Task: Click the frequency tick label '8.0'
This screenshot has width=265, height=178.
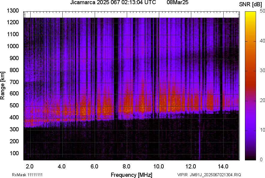Action: coord(127,167)
